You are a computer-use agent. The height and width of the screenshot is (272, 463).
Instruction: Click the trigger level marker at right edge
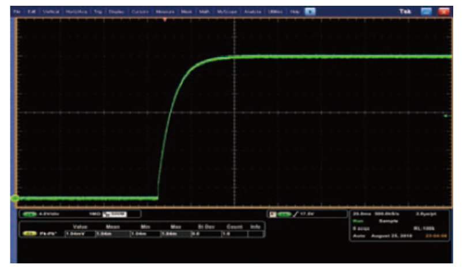(x=447, y=116)
